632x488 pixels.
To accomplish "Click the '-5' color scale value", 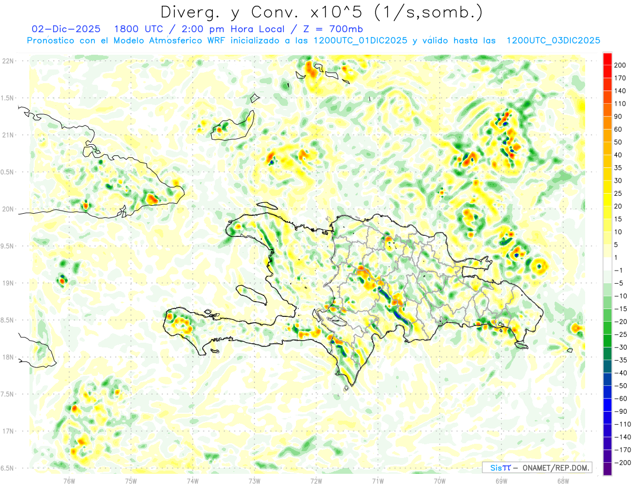I will point(619,283).
